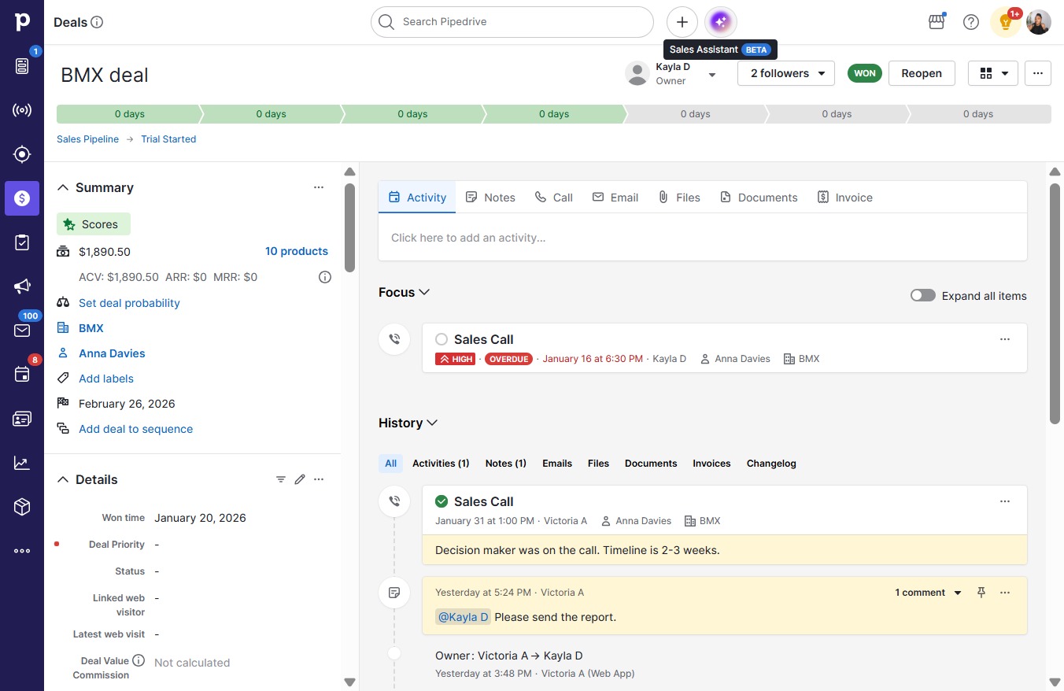Open the 2 followers dropdown
Screen dimensions: 1064x691
[786, 73]
